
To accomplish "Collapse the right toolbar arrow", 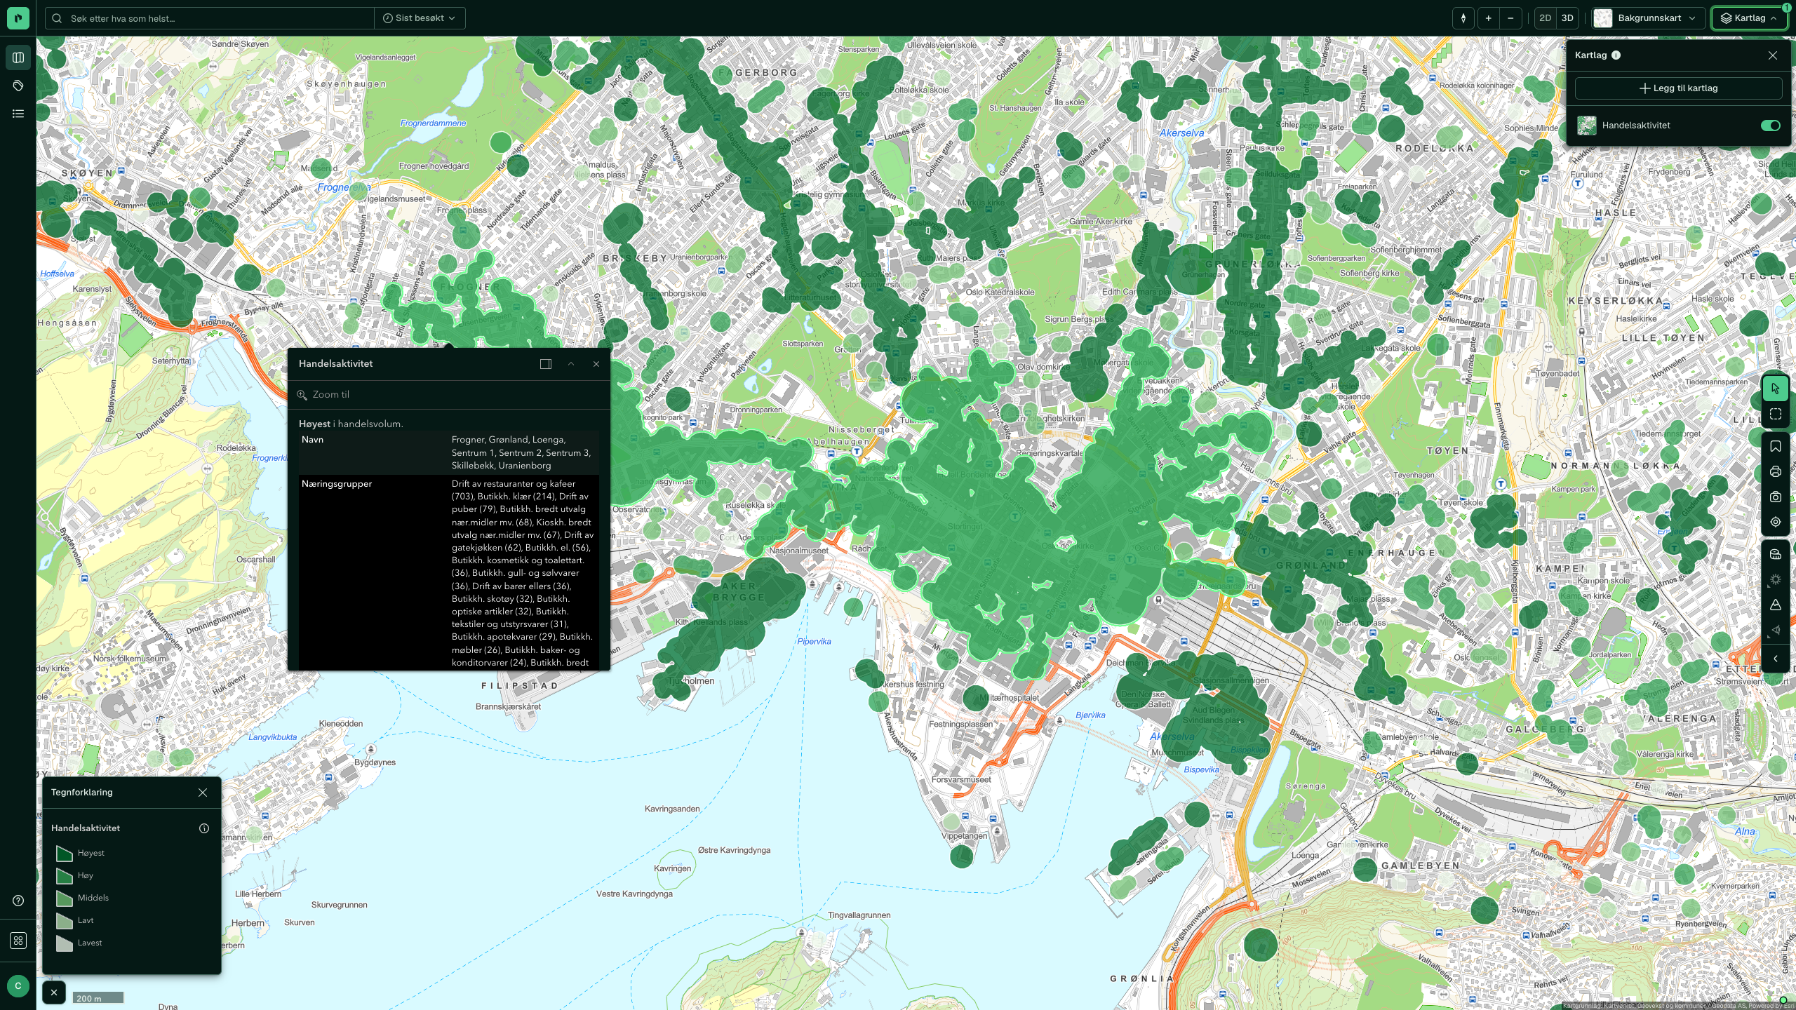I will 1776,659.
